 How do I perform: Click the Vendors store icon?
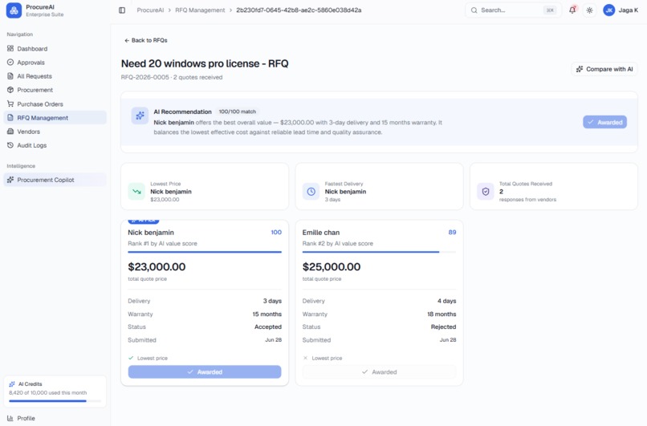pos(10,132)
